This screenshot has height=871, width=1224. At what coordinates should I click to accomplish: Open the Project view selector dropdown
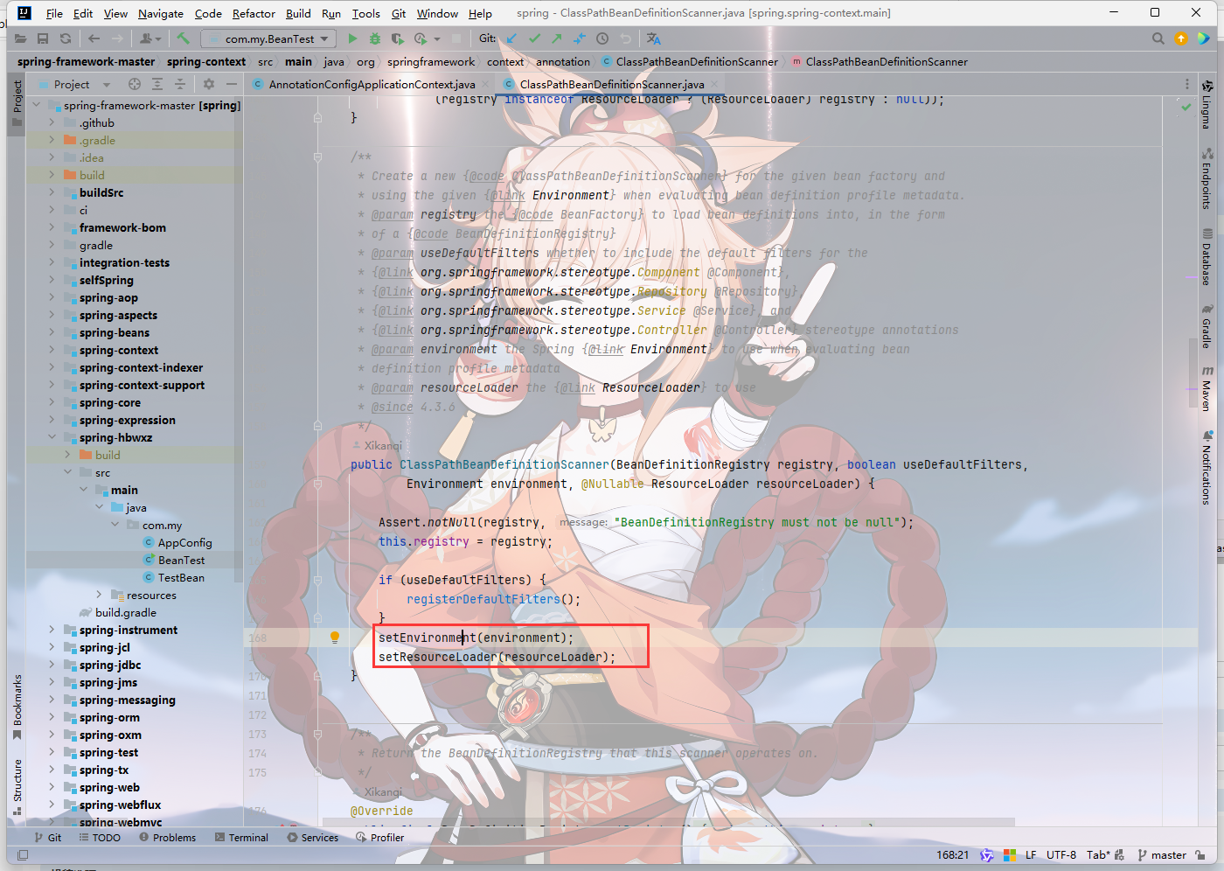(82, 84)
